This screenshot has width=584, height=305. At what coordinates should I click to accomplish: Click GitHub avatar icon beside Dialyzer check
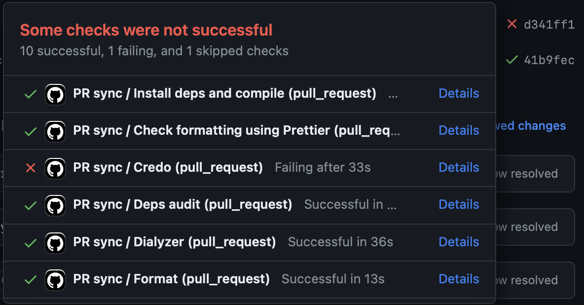click(55, 242)
